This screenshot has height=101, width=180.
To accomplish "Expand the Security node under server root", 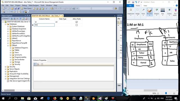I will tap(5, 67).
